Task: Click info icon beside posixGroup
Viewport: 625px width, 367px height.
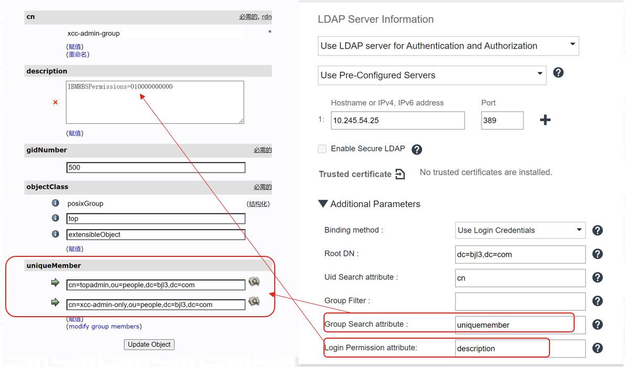Action: 56,203
